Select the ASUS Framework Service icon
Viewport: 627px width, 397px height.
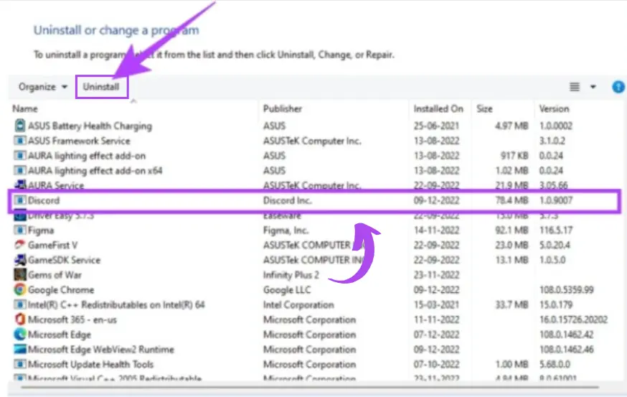(x=19, y=141)
